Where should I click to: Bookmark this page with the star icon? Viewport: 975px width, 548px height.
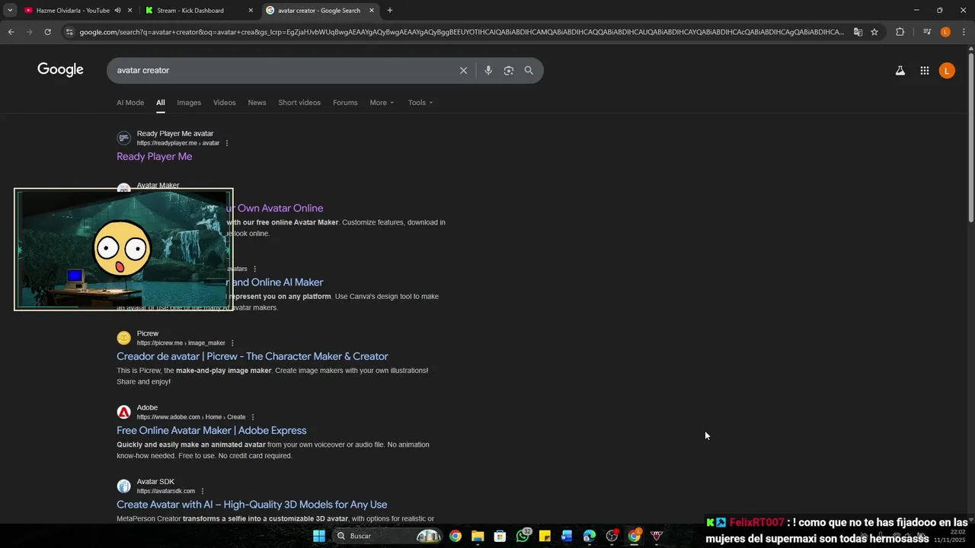874,32
